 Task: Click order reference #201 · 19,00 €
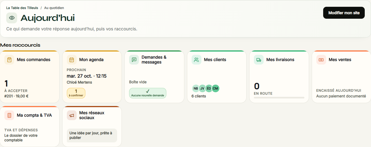[16, 96]
